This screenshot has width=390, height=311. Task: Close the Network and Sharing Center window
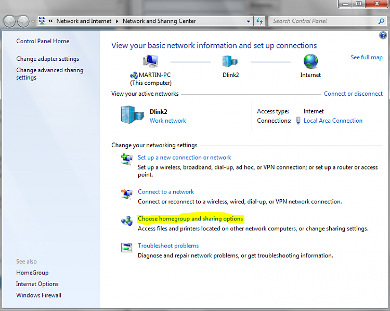[x=377, y=4]
